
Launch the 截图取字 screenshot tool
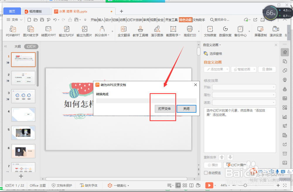173,31
